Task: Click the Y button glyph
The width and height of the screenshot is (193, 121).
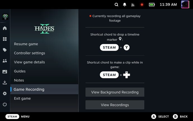Action: [x=126, y=47]
